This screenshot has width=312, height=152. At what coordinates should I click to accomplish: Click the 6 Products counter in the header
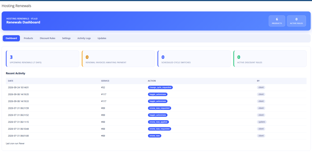click(x=277, y=21)
